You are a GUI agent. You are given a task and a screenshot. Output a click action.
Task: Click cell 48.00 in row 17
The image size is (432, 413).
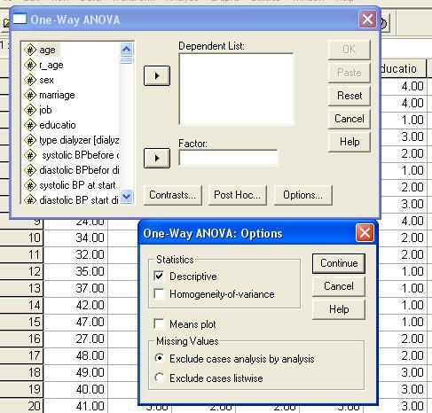pyautogui.click(x=76, y=355)
